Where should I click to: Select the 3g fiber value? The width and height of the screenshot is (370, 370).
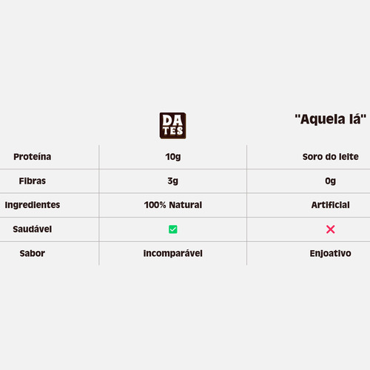point(172,181)
